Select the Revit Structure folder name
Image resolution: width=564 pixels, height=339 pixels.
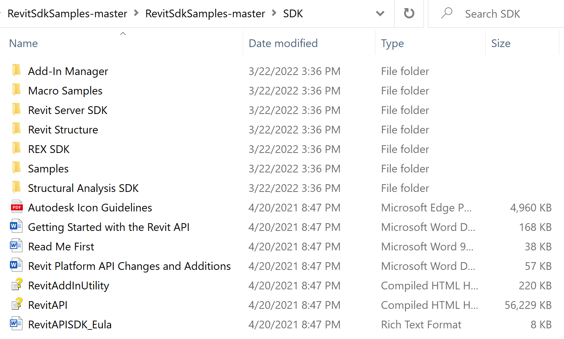tap(63, 129)
